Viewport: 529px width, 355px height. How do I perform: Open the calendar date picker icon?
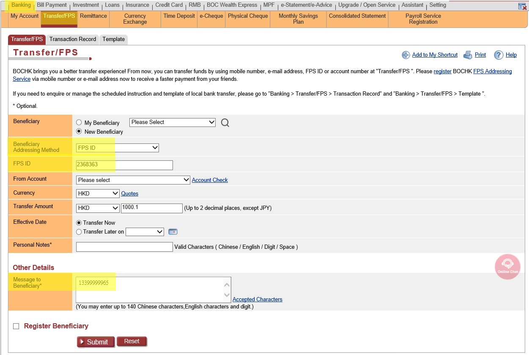point(173,232)
